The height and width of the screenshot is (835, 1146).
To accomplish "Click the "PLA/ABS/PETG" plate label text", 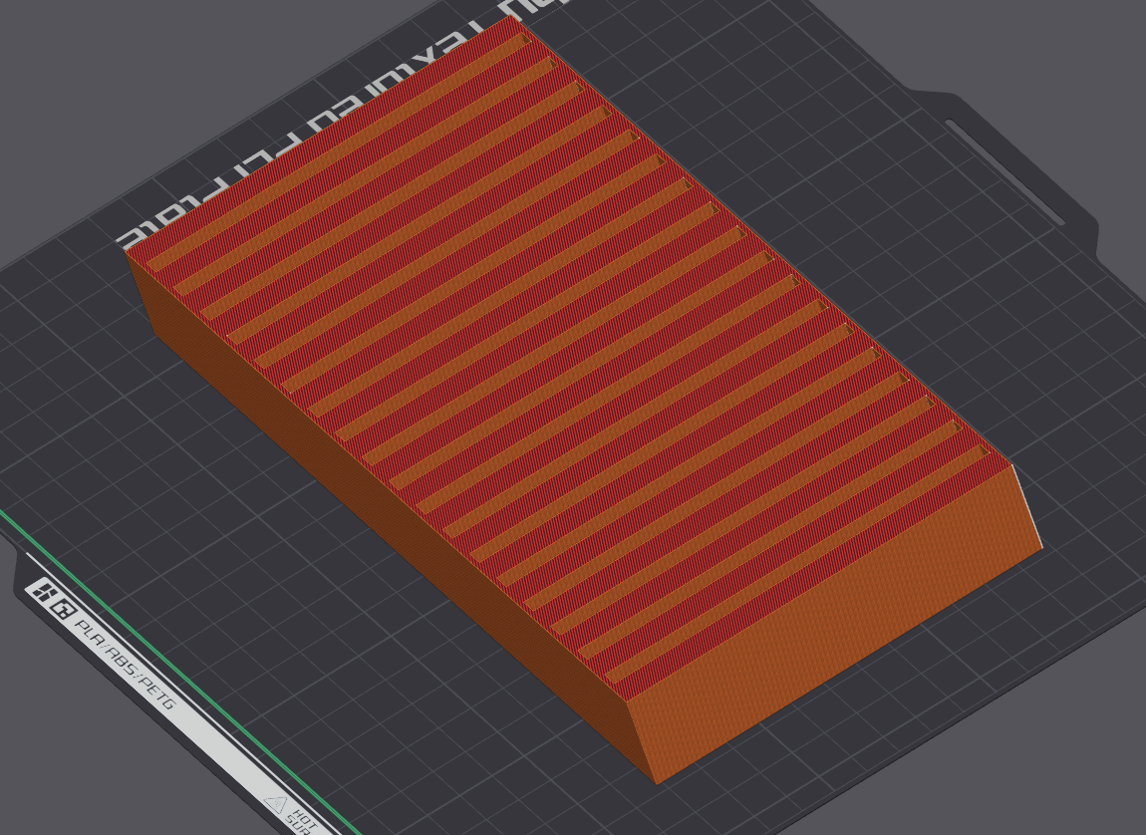I will coord(126,664).
